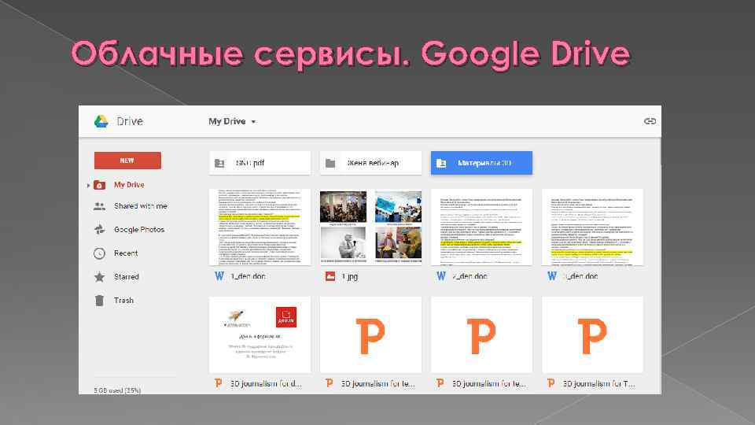Click the folder icon of Женя вебинар
755x425 pixels.
(x=330, y=164)
